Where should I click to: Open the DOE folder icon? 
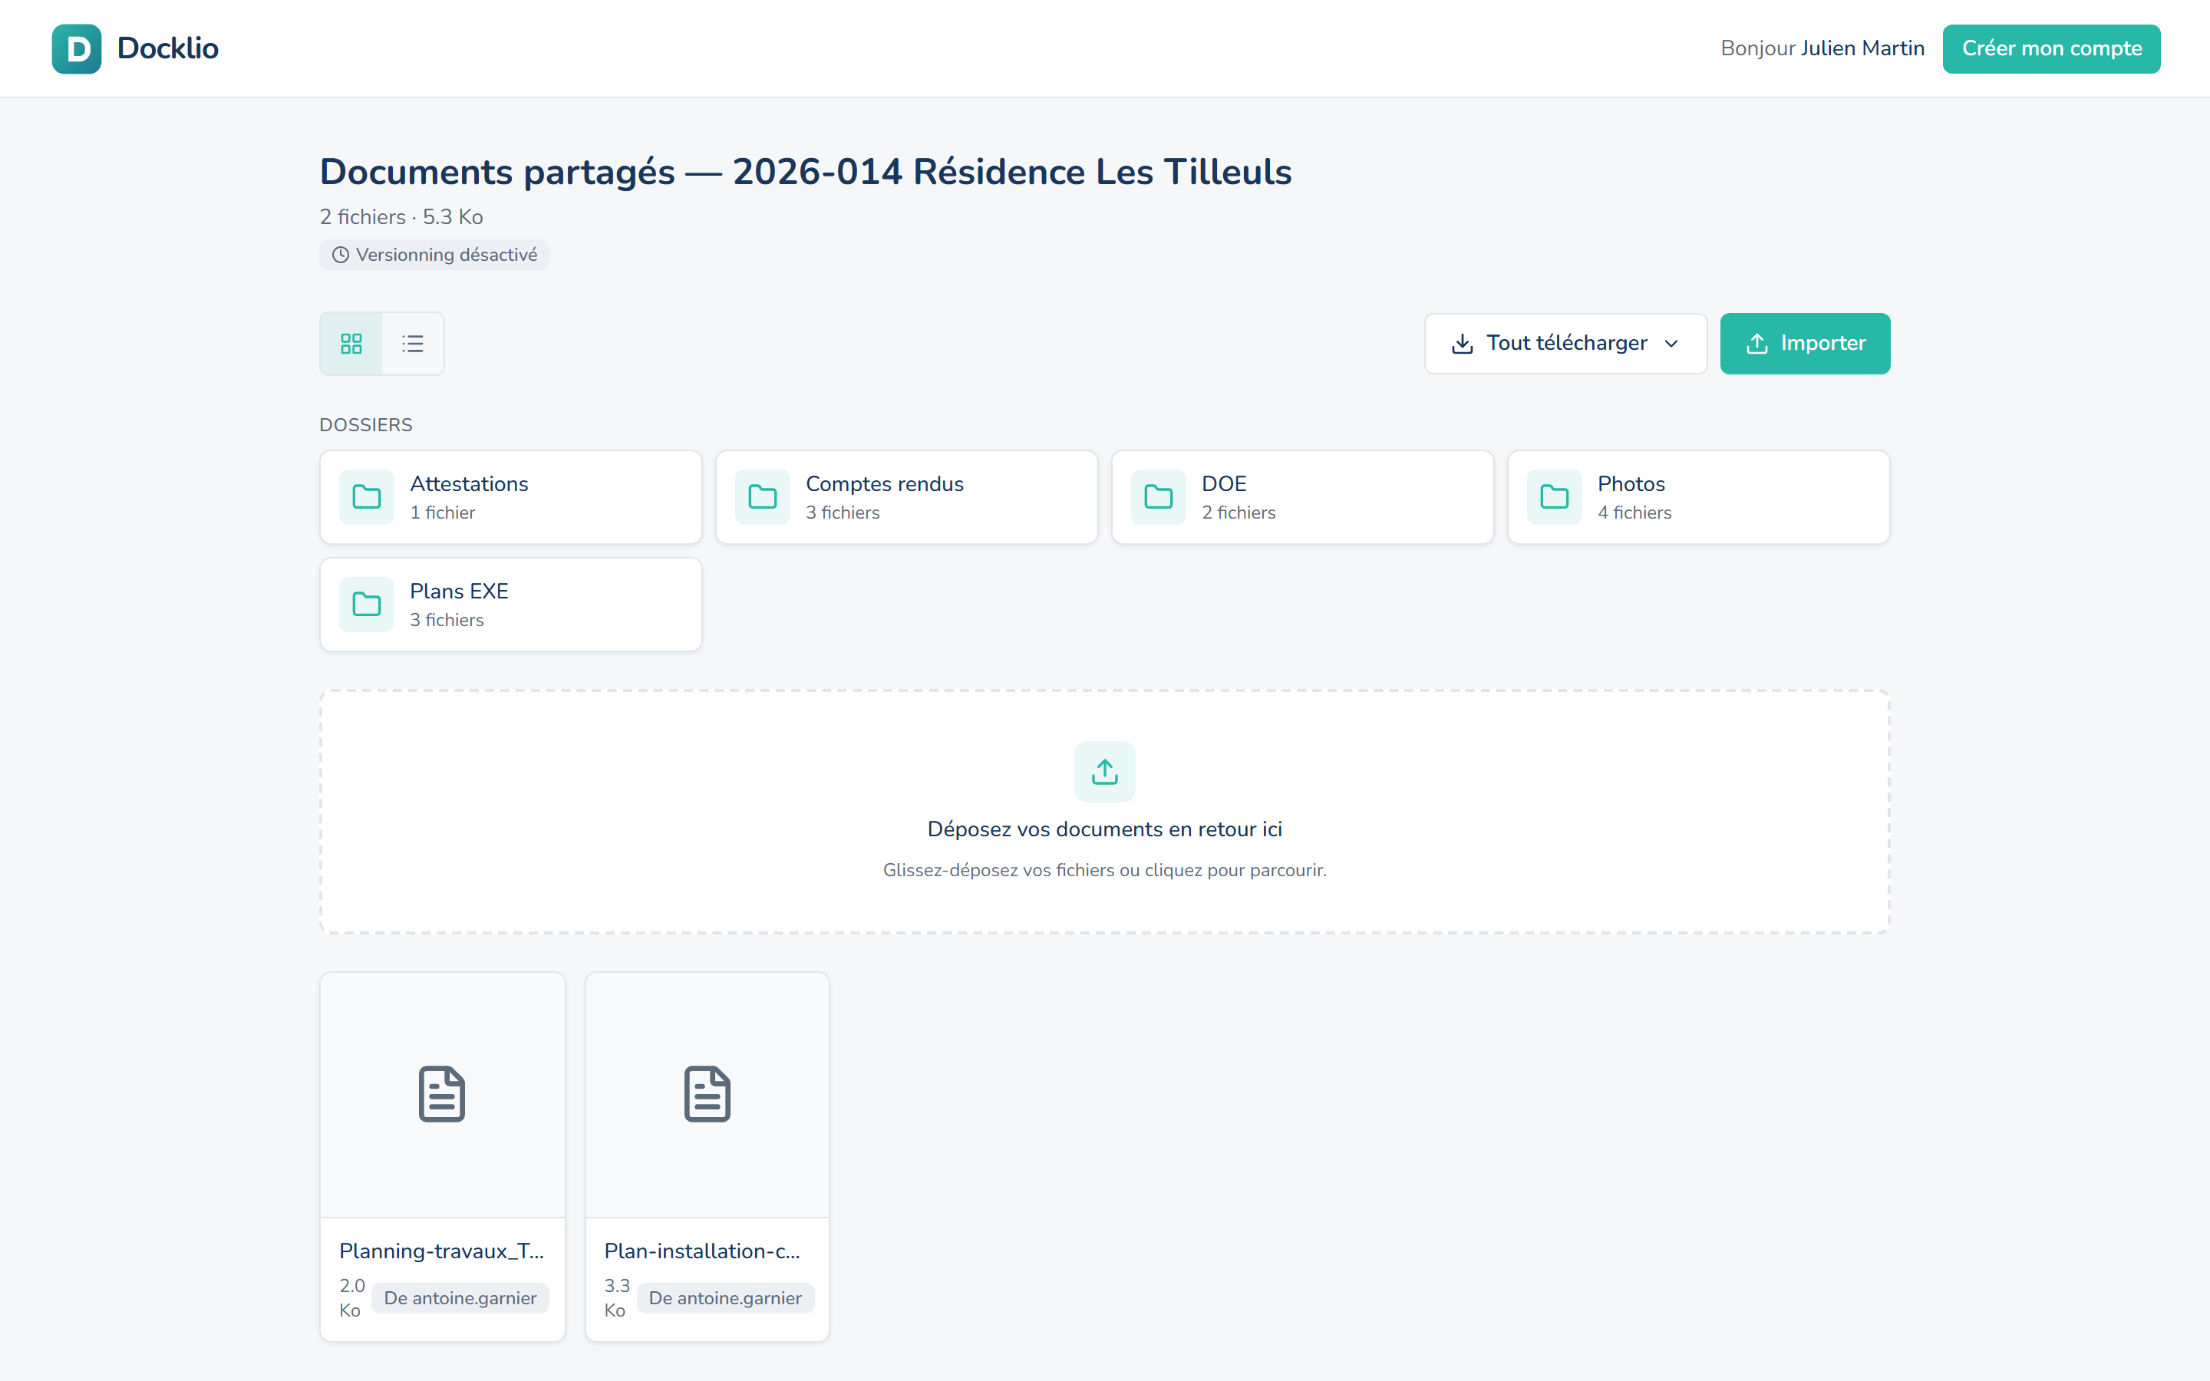[1158, 497]
